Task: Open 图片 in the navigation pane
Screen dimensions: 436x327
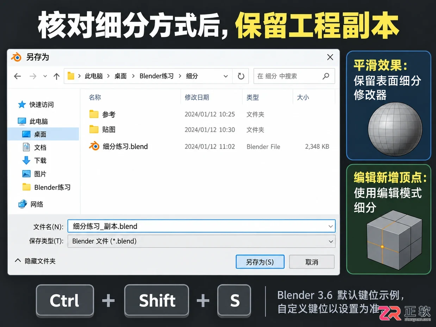Action: point(40,174)
